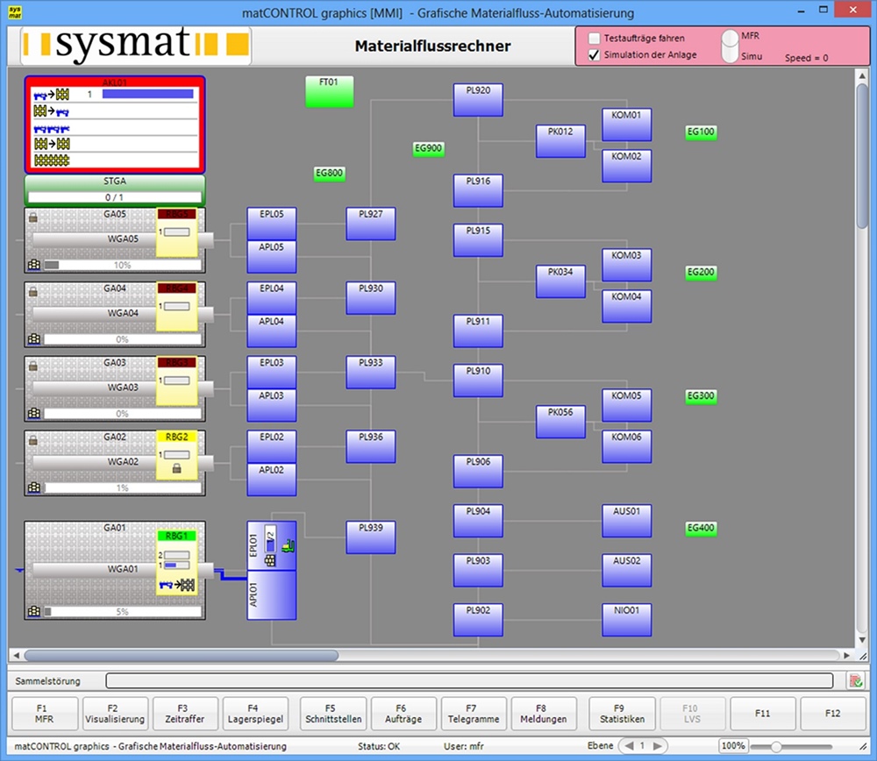Open F2 Visualisierung
Image resolution: width=877 pixels, height=761 pixels.
pos(115,714)
